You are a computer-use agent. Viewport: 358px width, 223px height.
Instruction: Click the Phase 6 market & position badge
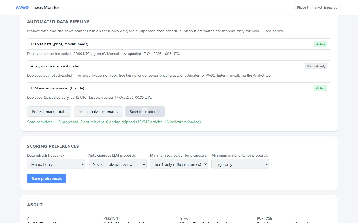tap(318, 8)
